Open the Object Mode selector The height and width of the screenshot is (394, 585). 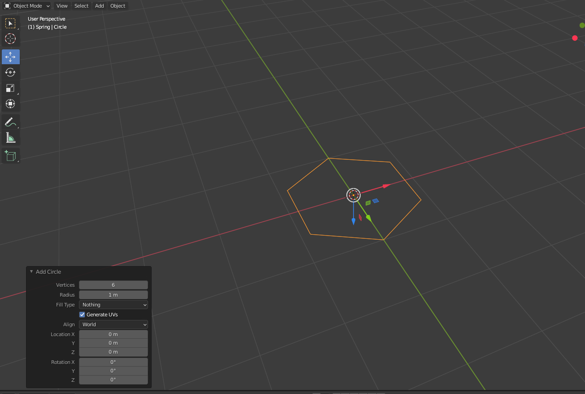tap(26, 6)
